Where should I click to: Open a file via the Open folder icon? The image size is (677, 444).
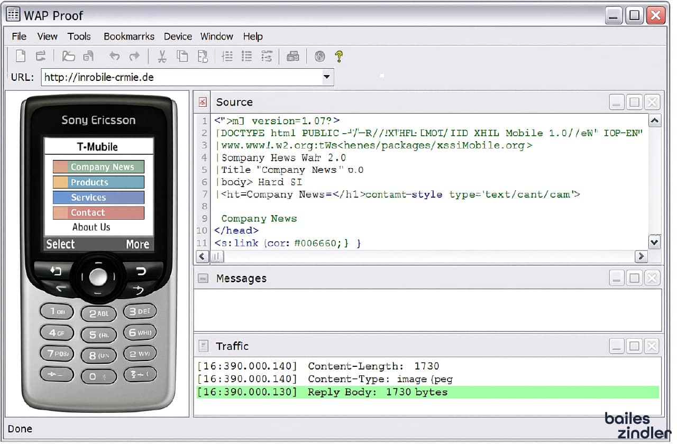(69, 56)
